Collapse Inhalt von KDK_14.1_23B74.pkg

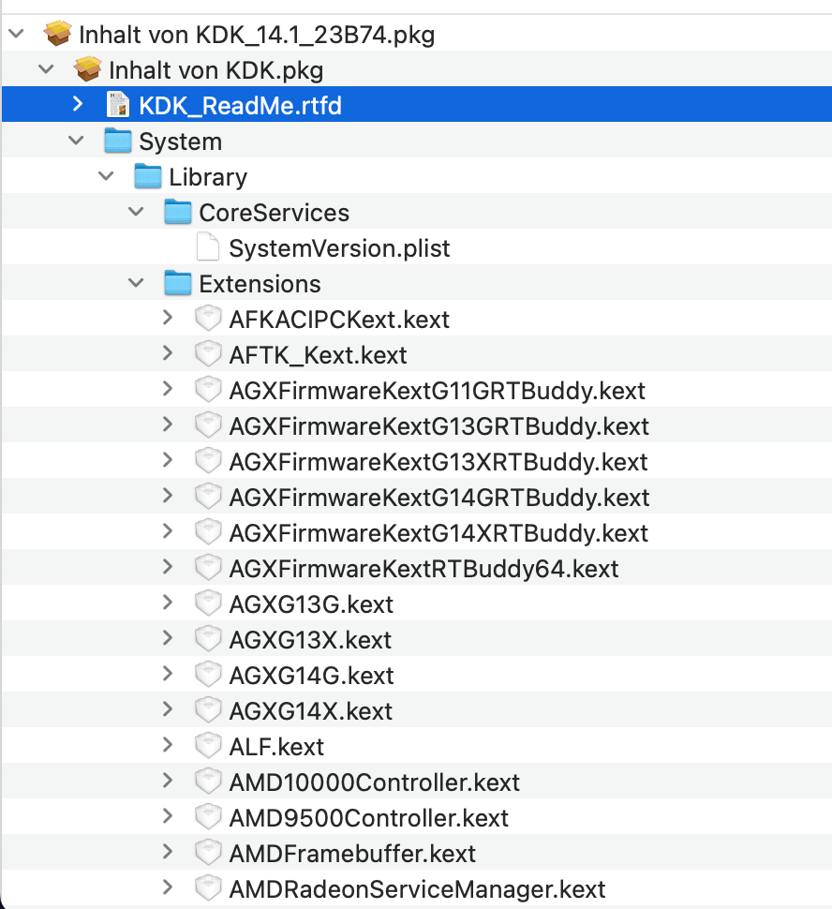point(16,33)
